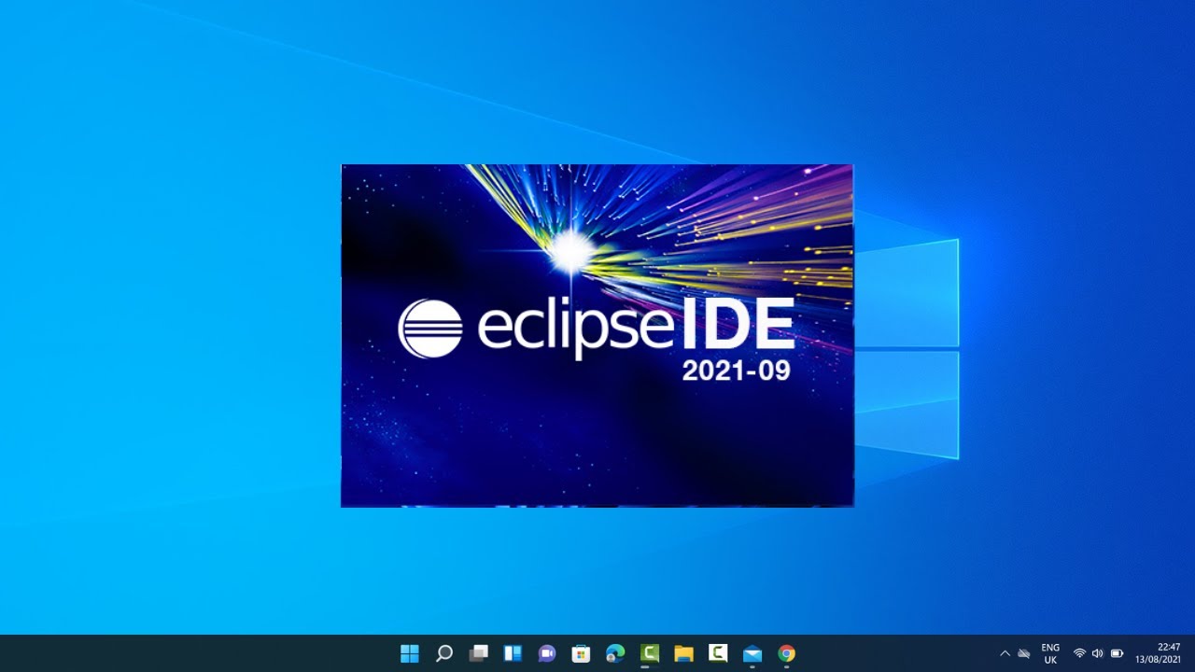
Task: Open File Explorer from taskbar
Action: pyautogui.click(x=683, y=653)
